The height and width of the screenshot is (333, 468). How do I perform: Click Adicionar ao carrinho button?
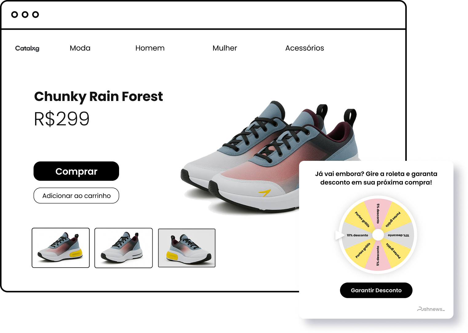pyautogui.click(x=76, y=196)
